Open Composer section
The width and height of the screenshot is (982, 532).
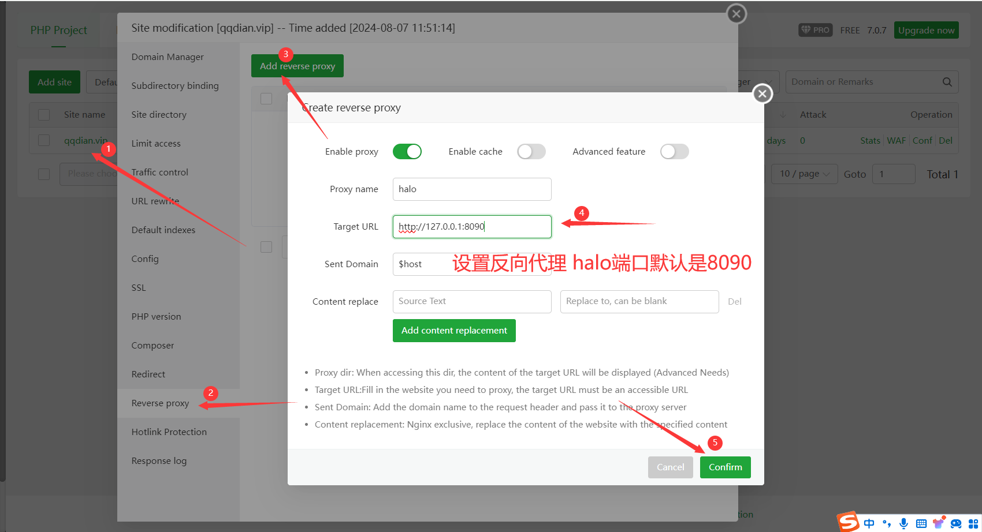152,346
